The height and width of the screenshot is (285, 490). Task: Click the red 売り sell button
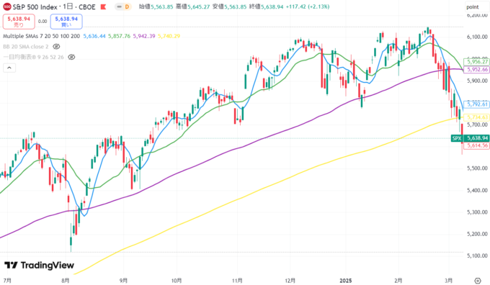(x=19, y=22)
